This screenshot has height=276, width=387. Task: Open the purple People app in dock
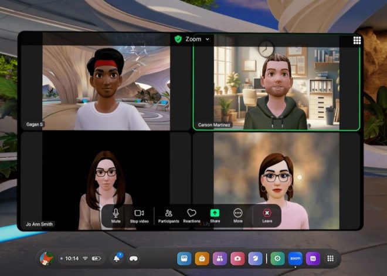pyautogui.click(x=220, y=259)
